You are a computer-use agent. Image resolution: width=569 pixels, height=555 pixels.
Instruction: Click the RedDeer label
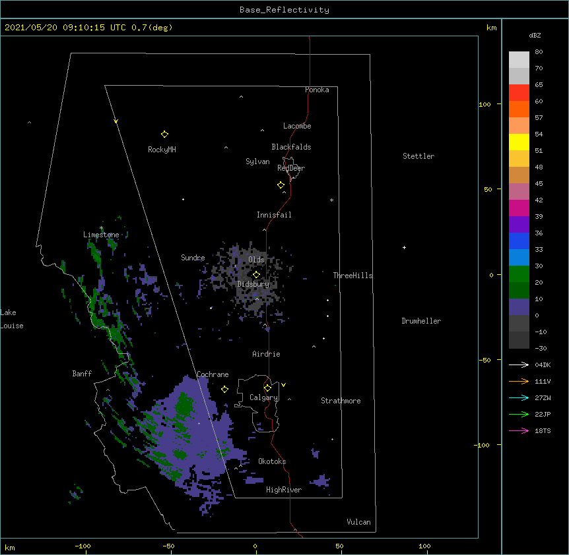[291, 168]
